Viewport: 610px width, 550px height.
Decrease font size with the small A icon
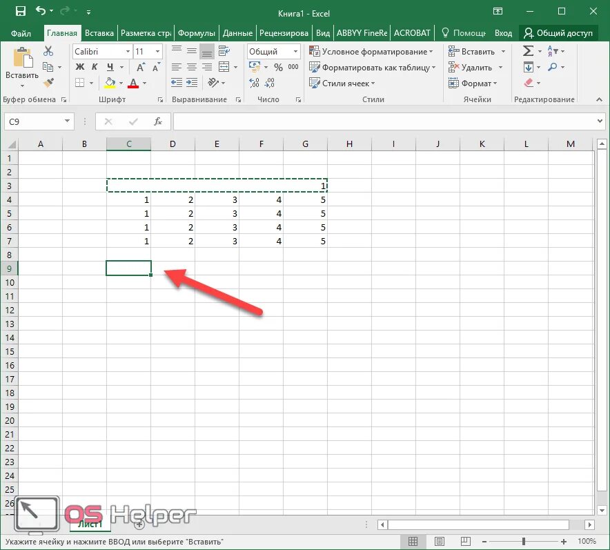tap(156, 67)
